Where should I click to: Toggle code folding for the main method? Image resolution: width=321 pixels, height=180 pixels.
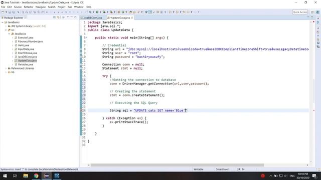click(x=86, y=37)
